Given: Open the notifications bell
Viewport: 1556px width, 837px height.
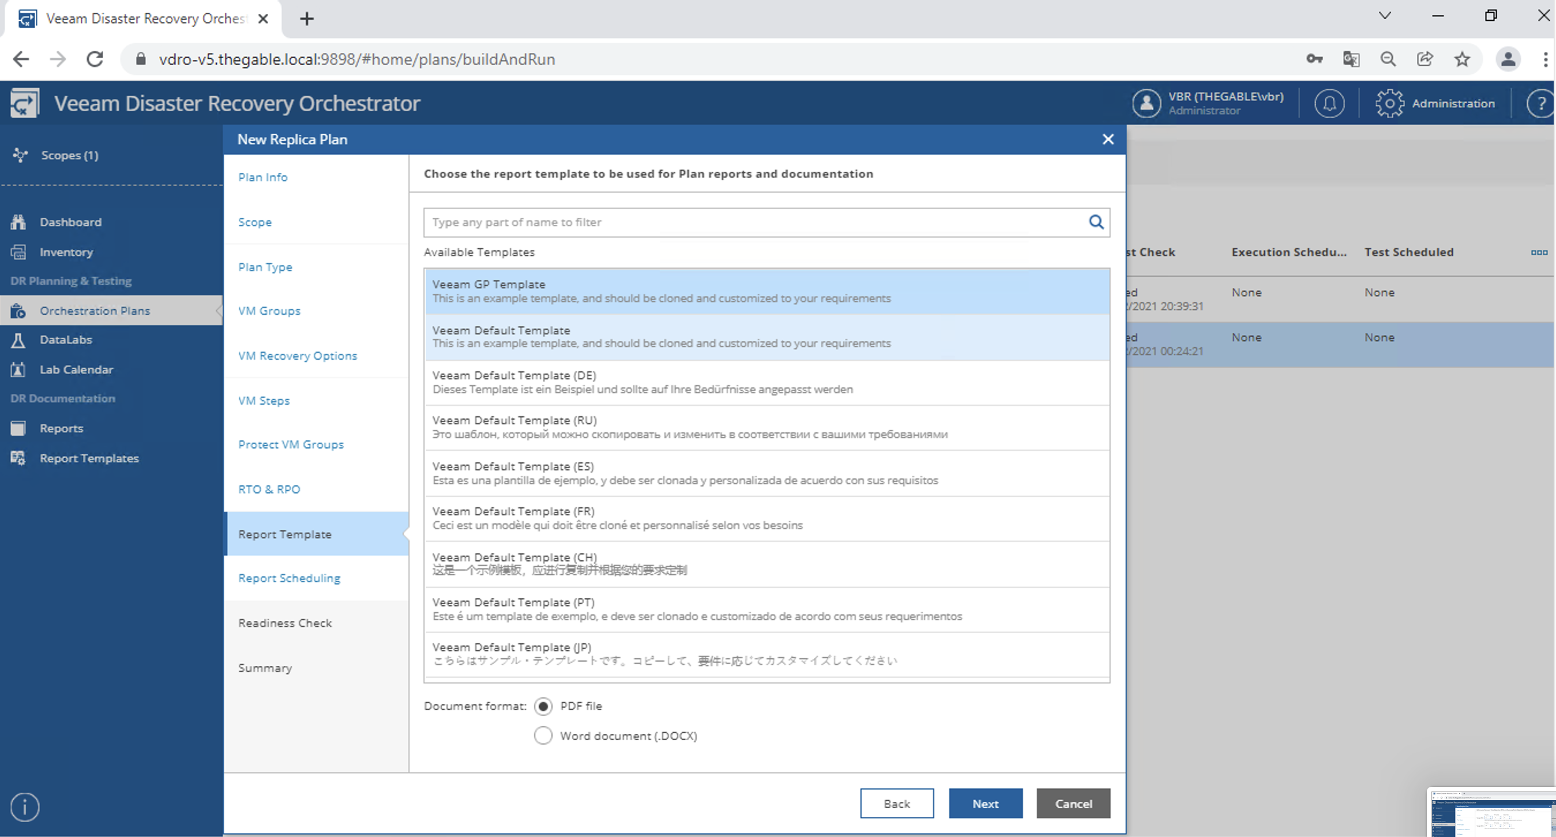Looking at the screenshot, I should (x=1329, y=103).
